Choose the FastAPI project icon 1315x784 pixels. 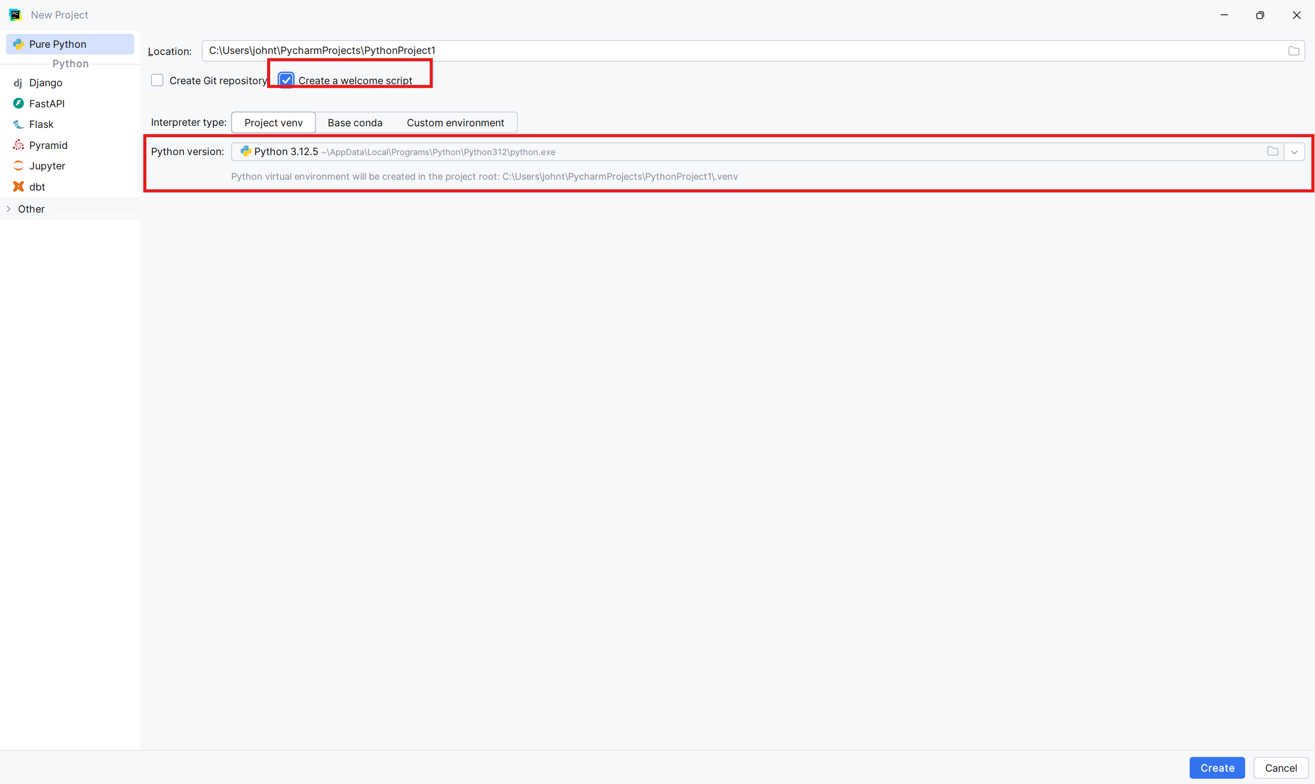pos(18,104)
